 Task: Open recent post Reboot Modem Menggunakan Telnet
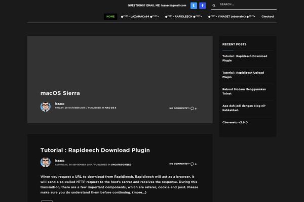coord(244,91)
